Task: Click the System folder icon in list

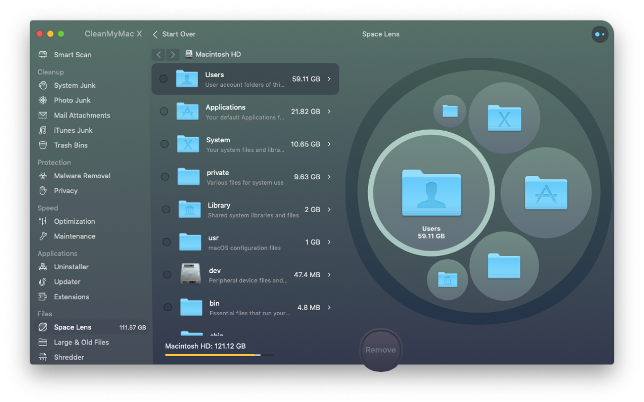Action: point(188,144)
